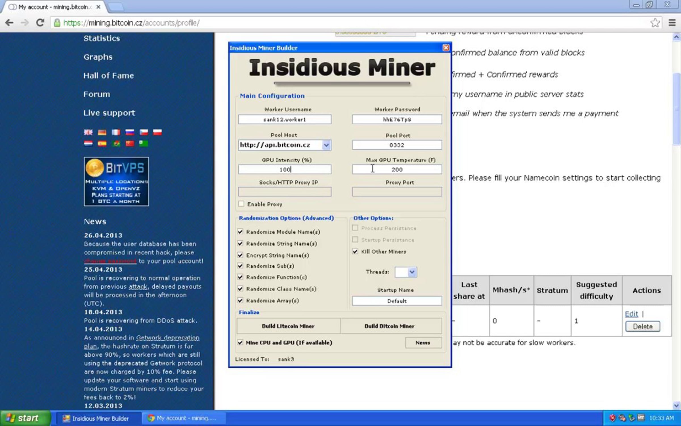Click the Pool Port field
The height and width of the screenshot is (426, 681).
coord(397,145)
